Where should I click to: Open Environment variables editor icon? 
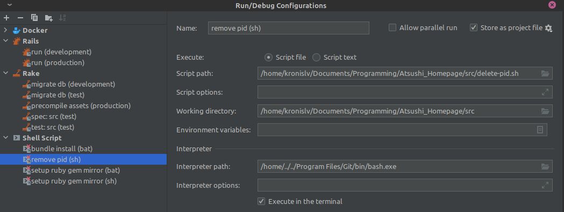click(540, 130)
